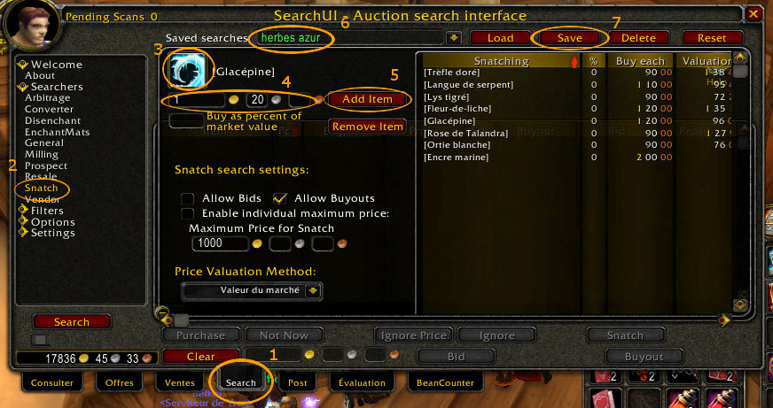The width and height of the screenshot is (773, 408).
Task: Click the character portrait icon
Action: tap(32, 25)
